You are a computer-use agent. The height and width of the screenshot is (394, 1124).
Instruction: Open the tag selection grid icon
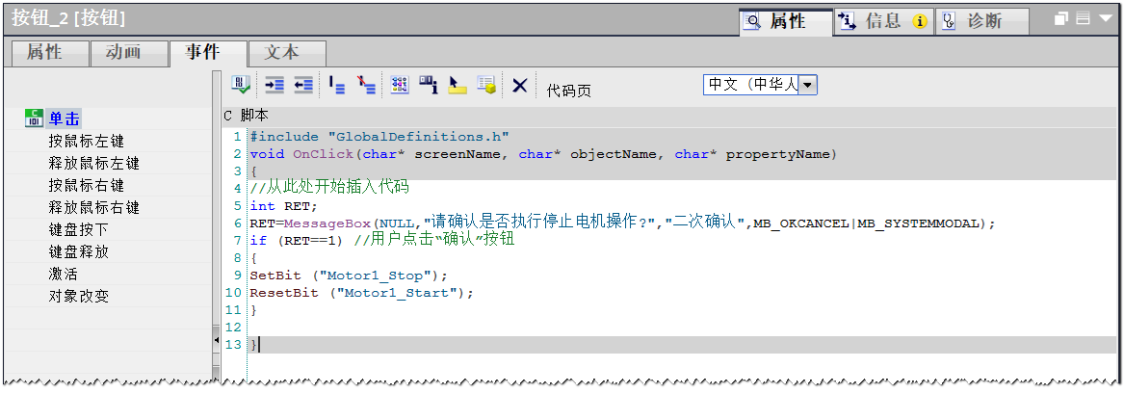tap(399, 86)
